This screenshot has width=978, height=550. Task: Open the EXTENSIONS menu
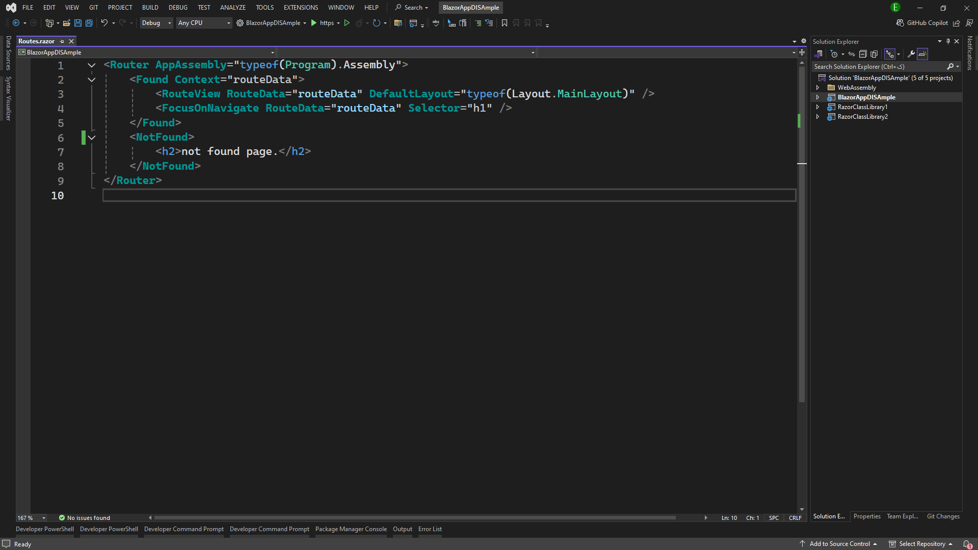[x=301, y=8]
